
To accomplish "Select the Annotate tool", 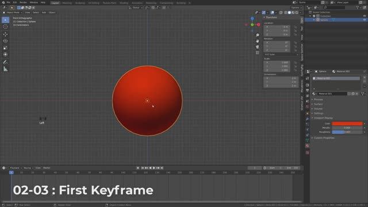I will [5, 62].
